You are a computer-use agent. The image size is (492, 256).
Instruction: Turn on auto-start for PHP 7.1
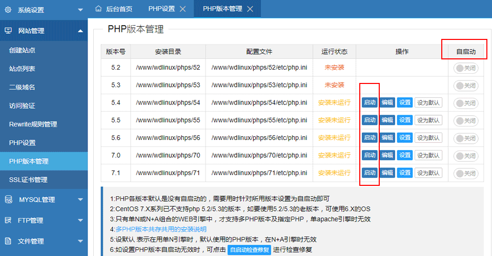[x=466, y=173]
